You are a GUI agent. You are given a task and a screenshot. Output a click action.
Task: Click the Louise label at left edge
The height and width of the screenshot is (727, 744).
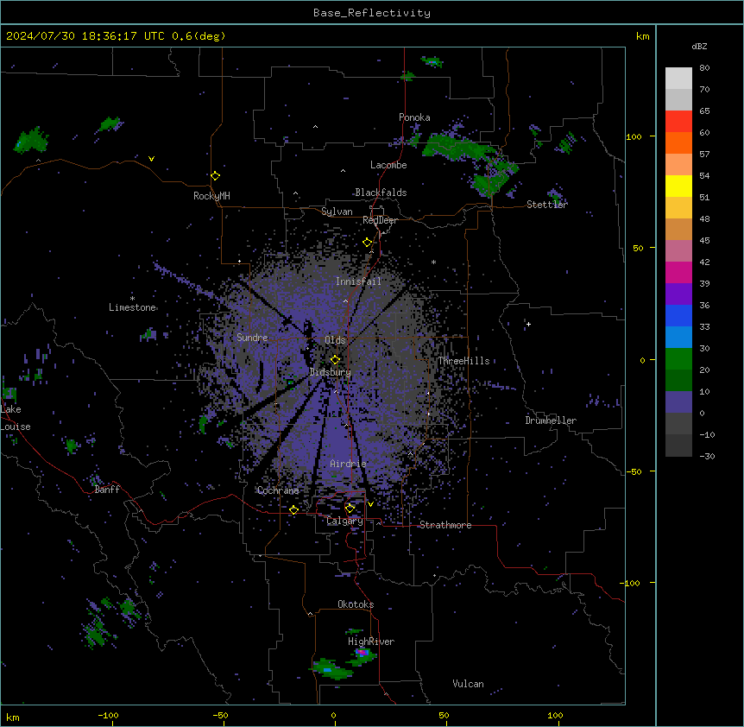tap(16, 427)
